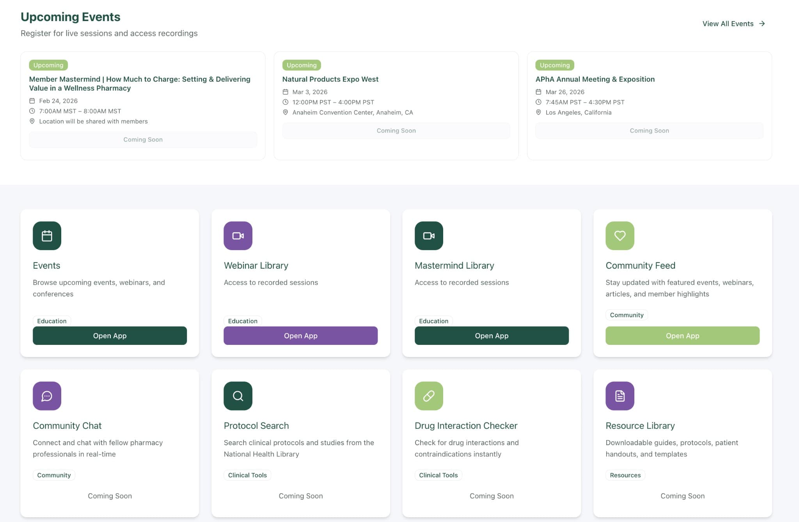Click the Resource Library document icon
The image size is (799, 522).
click(x=620, y=396)
